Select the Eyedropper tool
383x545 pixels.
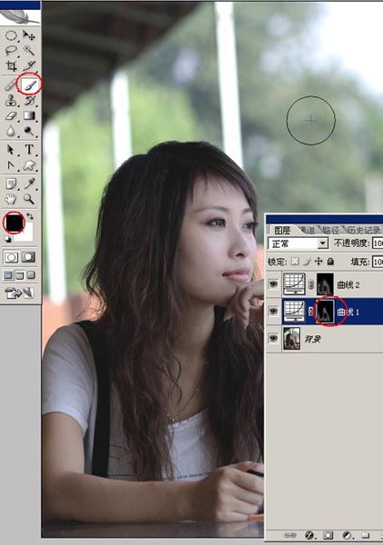click(x=29, y=183)
